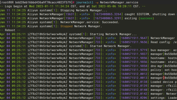Screen dimensions: 177x100
Task: Click 'caught SIGTERM, shutting down' message
Action: tap(150, 14)
